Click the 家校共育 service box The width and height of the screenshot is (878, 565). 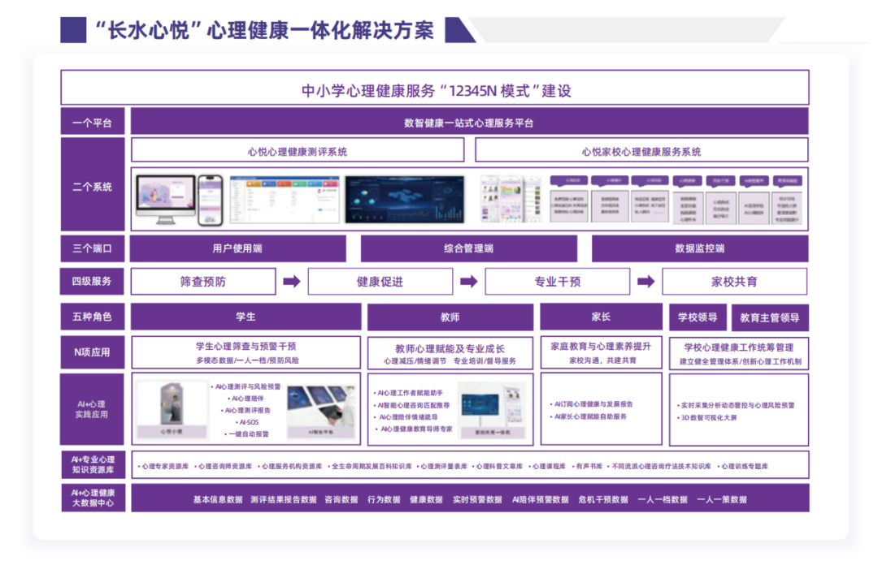point(734,282)
